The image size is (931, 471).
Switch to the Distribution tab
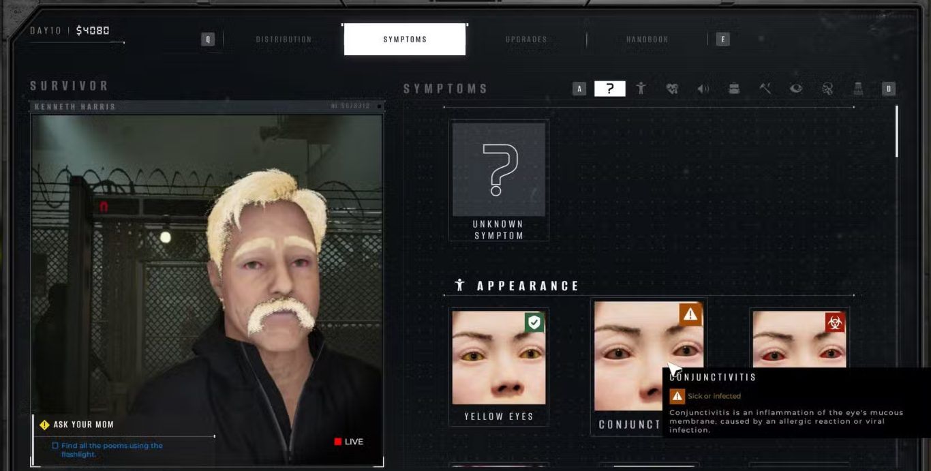(284, 40)
